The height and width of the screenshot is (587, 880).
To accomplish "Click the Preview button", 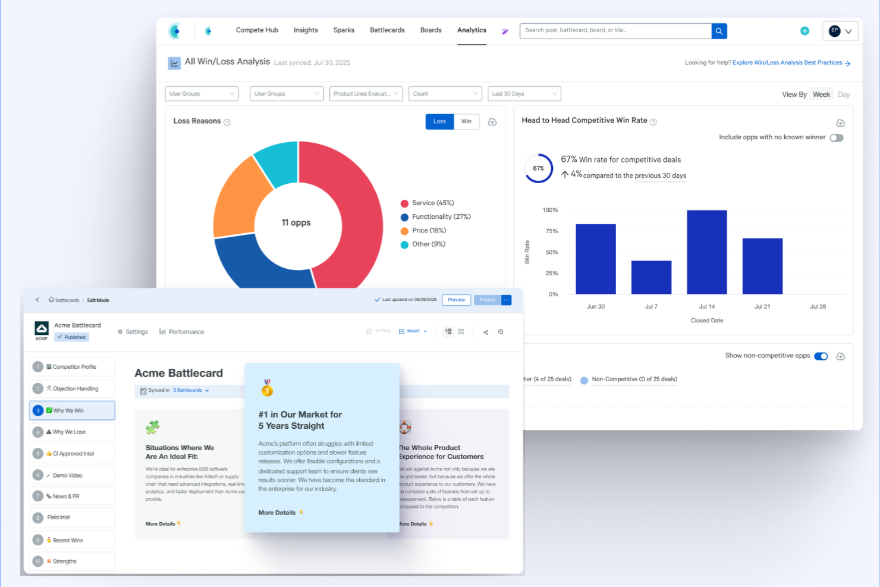I will tap(456, 300).
